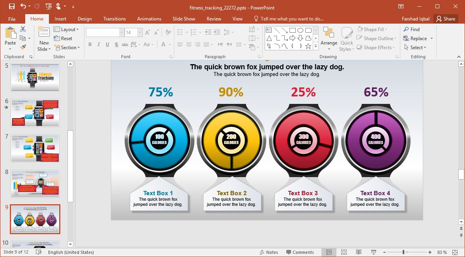This screenshot has height=257, width=465.
Task: Toggle italic text formatting
Action: click(x=99, y=44)
